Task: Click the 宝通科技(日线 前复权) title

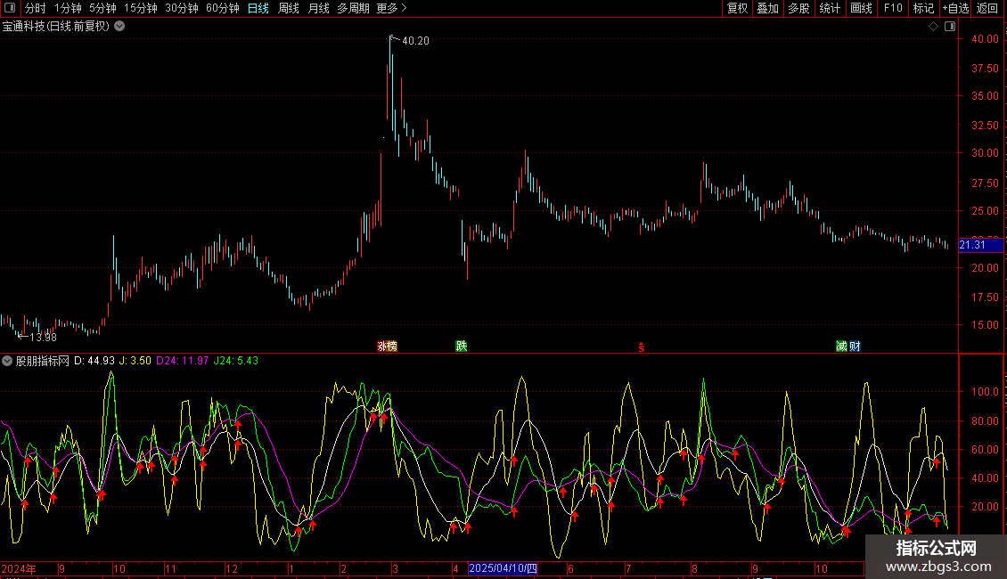Action: click(x=56, y=27)
